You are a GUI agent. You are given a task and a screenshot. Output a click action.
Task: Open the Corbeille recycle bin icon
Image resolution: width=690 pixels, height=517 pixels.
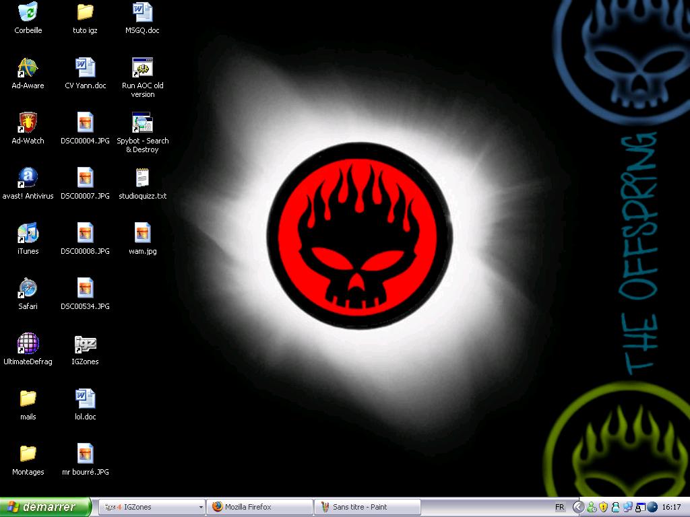[28, 18]
